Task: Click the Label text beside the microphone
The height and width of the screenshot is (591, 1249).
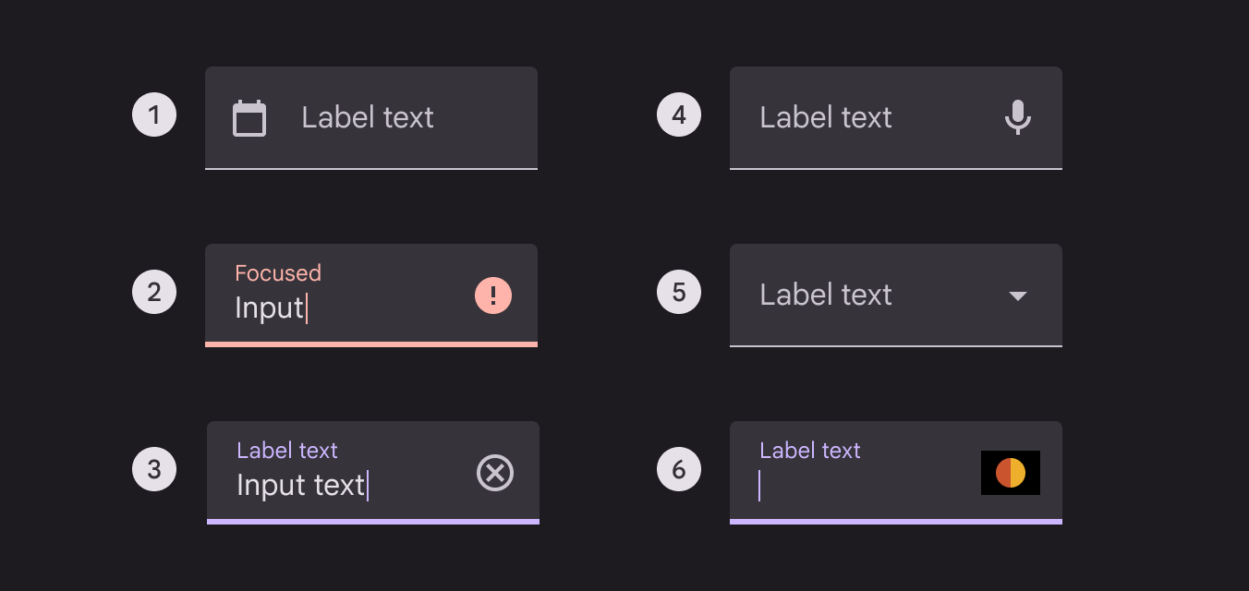Action: point(826,118)
